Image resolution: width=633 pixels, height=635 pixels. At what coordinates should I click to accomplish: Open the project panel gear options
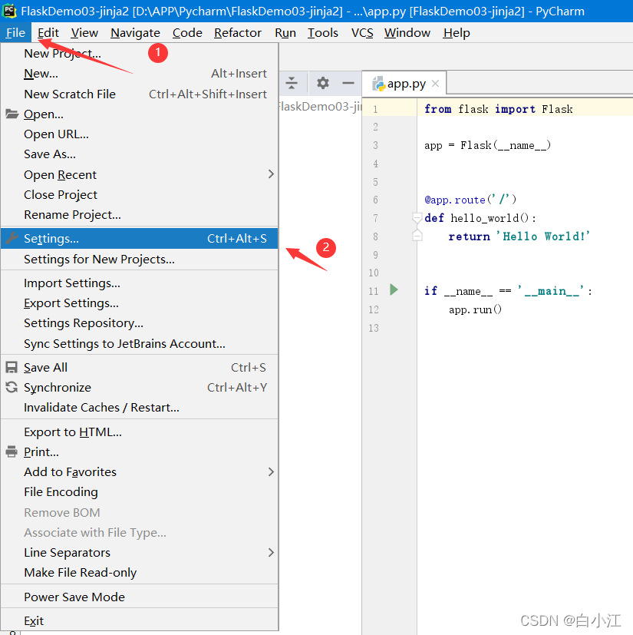(x=322, y=83)
